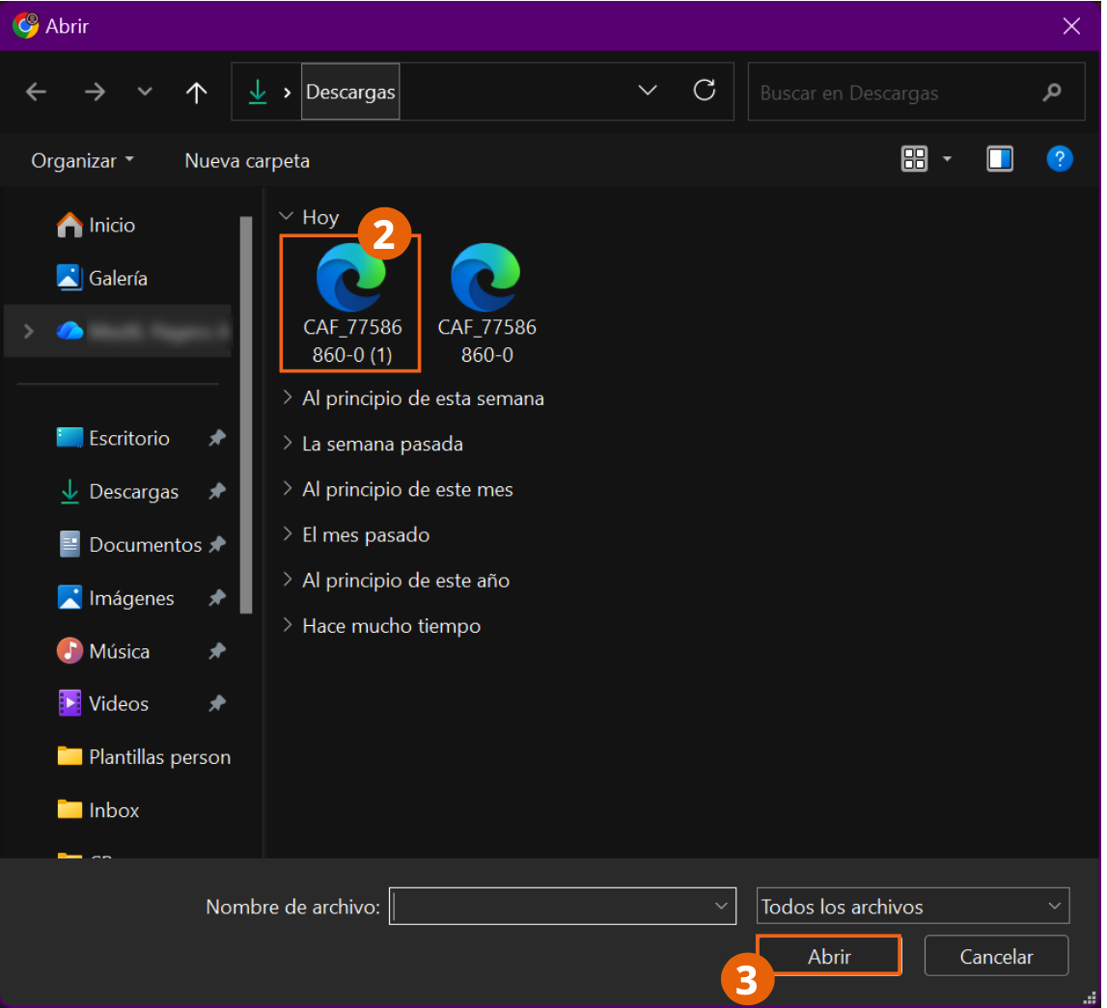Click the chevron after the downloads icon
1107x1008 pixels.
click(288, 93)
